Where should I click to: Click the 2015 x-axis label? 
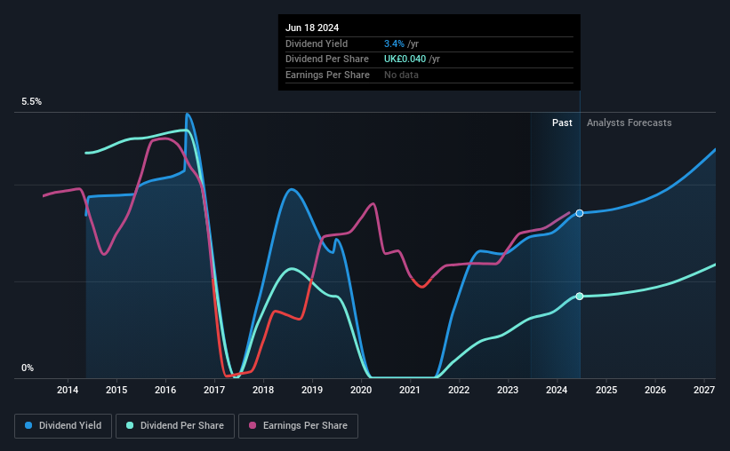tap(116, 390)
